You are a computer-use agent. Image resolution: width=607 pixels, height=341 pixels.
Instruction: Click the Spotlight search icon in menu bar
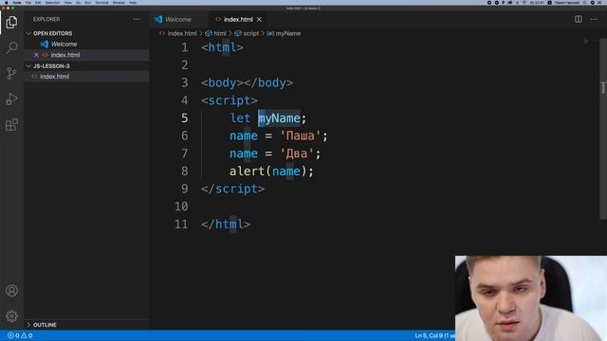tap(585, 3)
